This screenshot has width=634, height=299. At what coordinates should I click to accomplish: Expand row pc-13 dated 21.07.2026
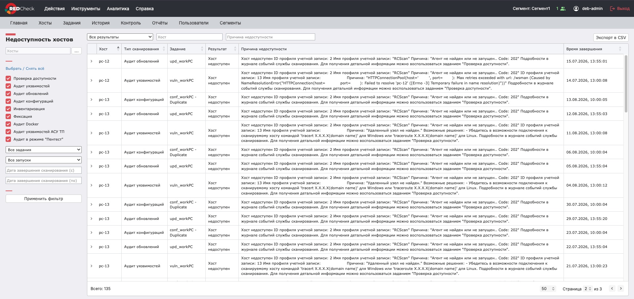(x=92, y=266)
